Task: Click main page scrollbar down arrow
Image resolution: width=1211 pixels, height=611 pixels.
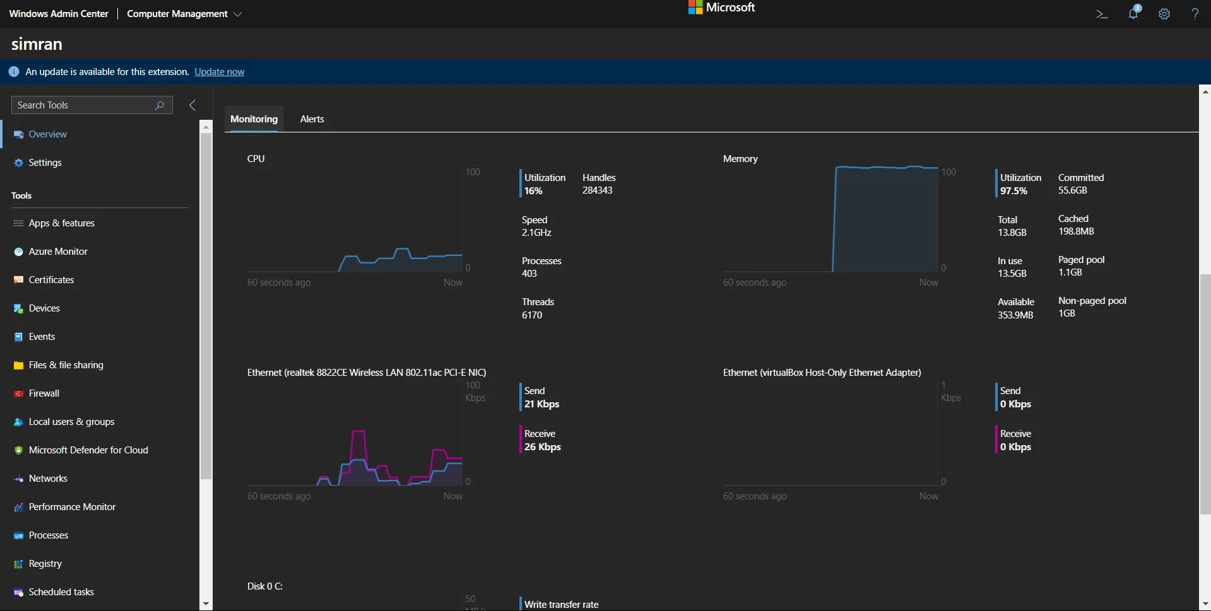Action: click(x=1205, y=604)
